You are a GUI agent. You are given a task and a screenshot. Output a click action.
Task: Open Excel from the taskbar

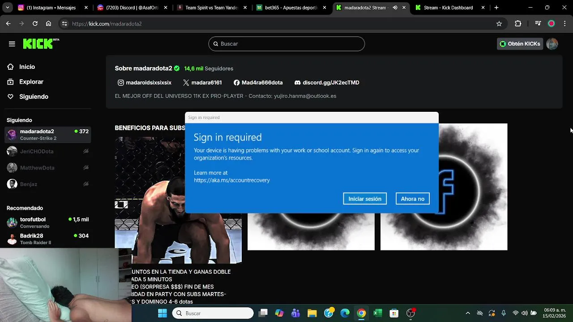coord(377,313)
